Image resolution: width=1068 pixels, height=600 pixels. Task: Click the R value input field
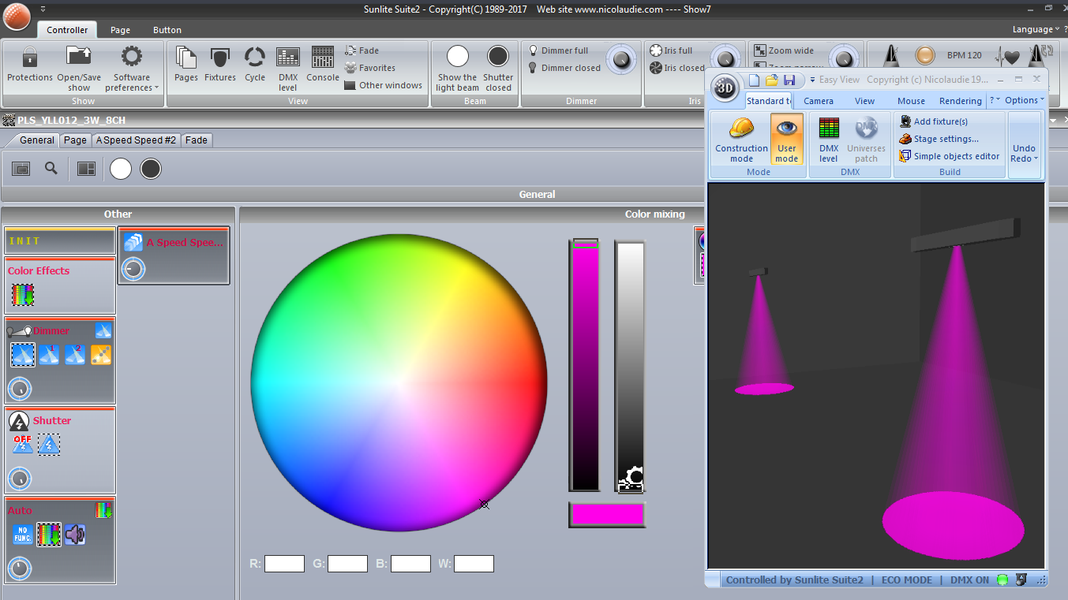click(x=284, y=564)
